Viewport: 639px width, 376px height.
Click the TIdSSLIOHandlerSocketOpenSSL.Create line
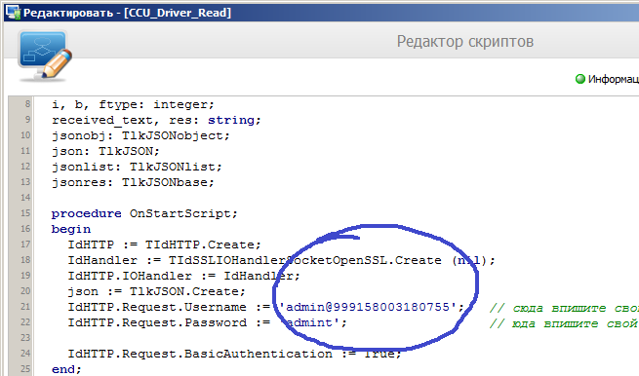click(x=282, y=260)
